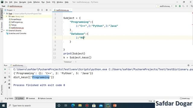This screenshot has height=108, width=193.
Task: Open the Tools menu
Action: coord(48,2)
